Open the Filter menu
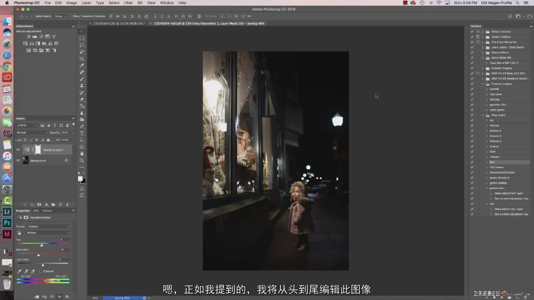Screen dimensions: 534x300 click(128, 3)
